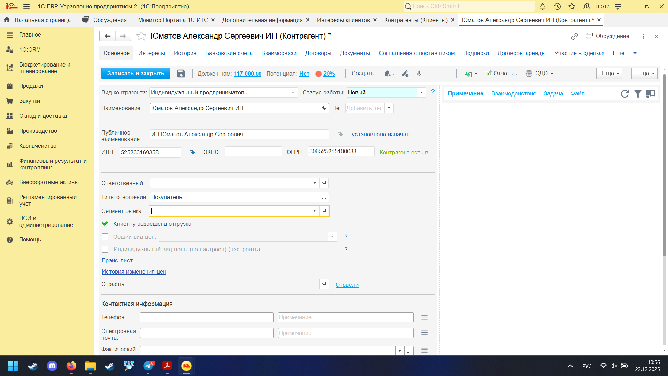Image resolution: width=668 pixels, height=376 pixels.
Task: Go forward with the right arrow button
Action: (123, 36)
